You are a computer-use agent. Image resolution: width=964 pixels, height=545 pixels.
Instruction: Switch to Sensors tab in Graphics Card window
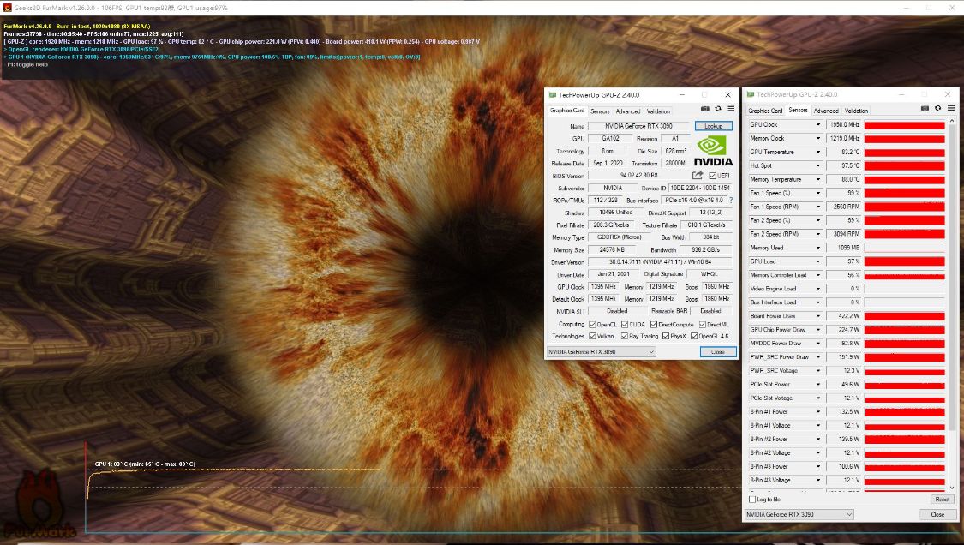point(600,111)
